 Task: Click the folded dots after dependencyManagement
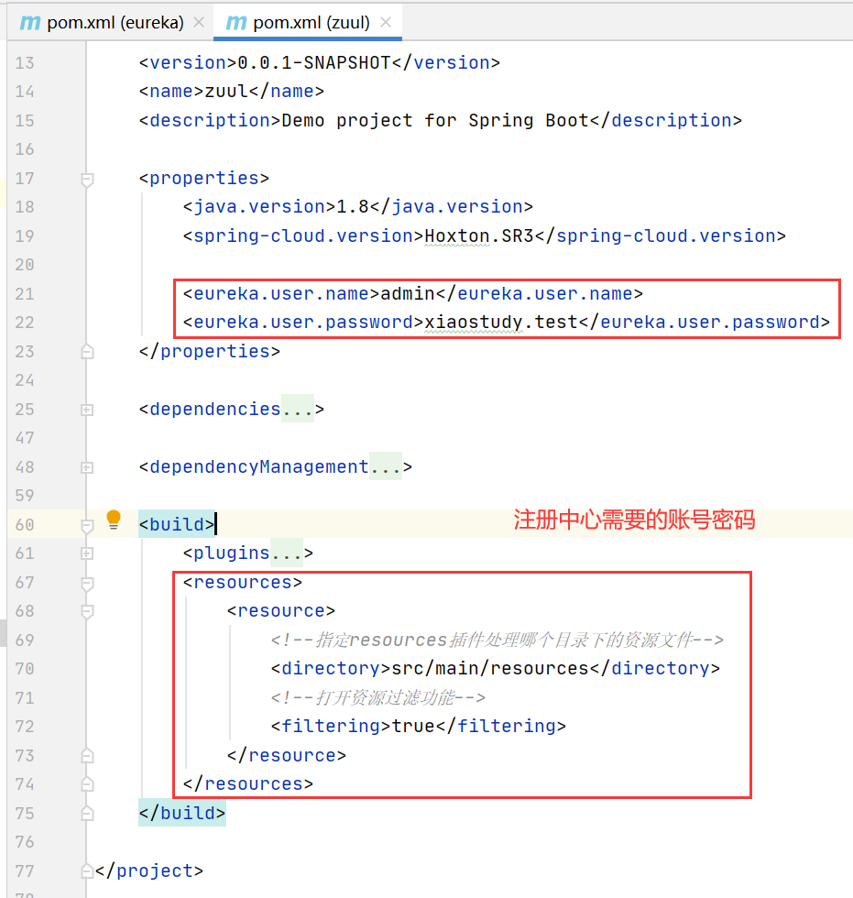pos(386,466)
